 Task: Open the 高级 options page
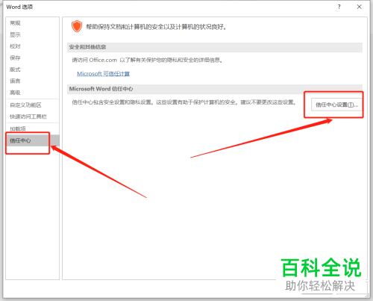point(15,93)
